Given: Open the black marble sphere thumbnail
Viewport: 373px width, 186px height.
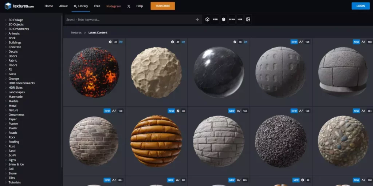Looking at the screenshot, I should [x=218, y=72].
